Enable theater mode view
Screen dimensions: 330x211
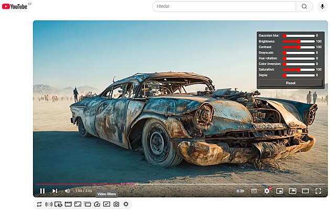tap(305, 191)
